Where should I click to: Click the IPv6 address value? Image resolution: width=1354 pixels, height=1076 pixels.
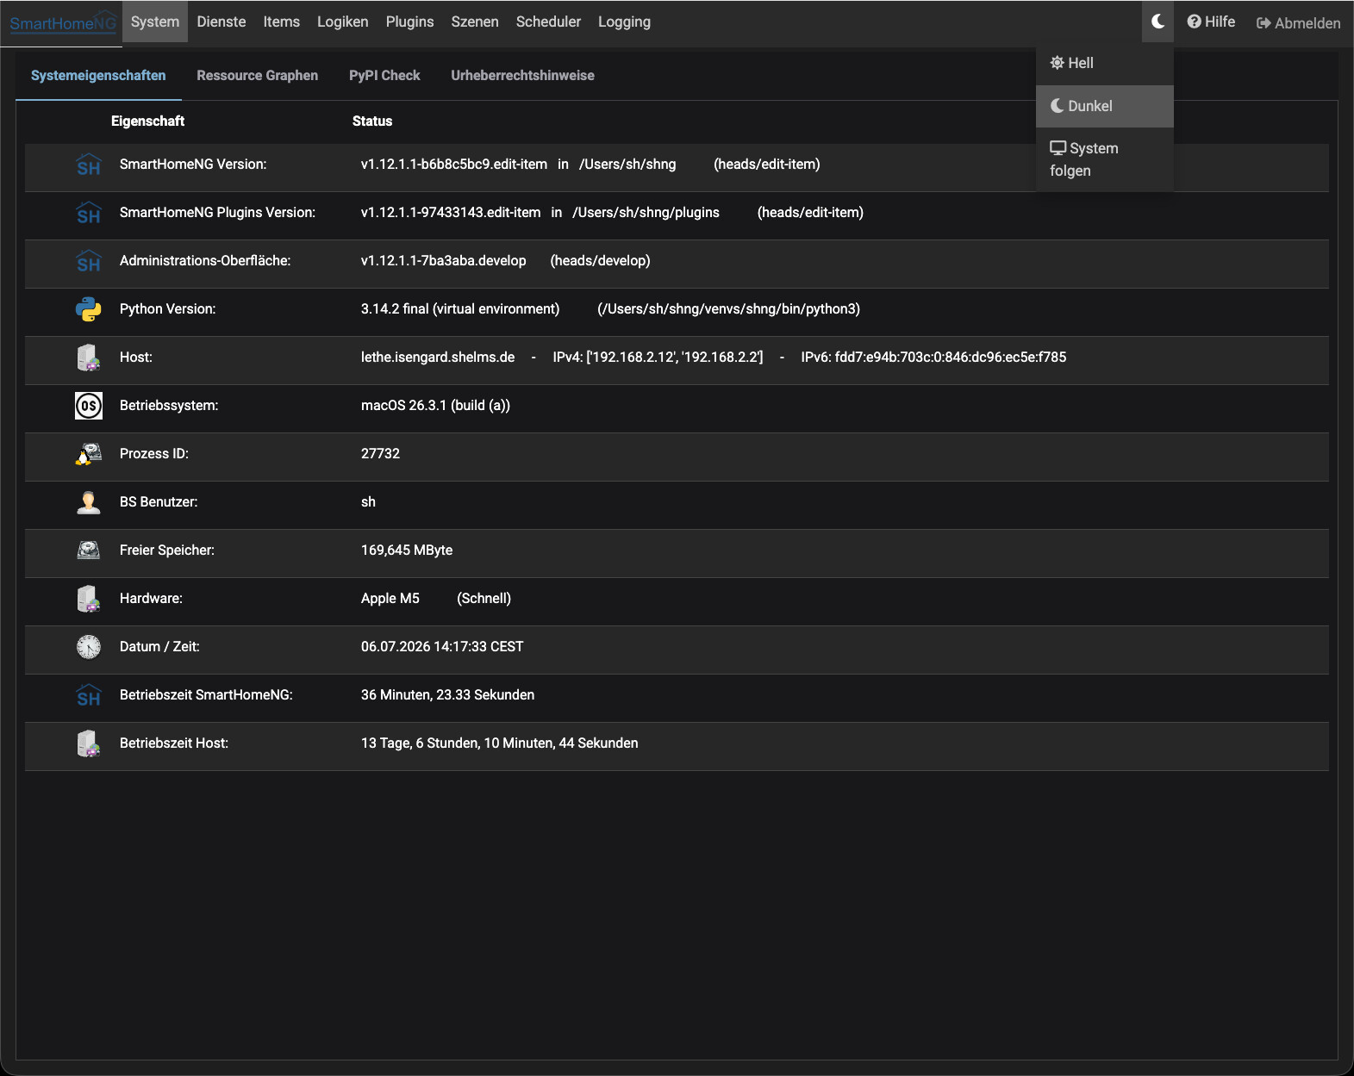tap(933, 358)
